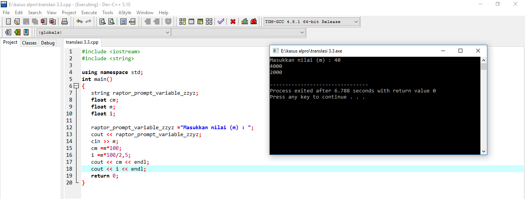Open the View menu
This screenshot has width=525, height=199.
tap(52, 13)
